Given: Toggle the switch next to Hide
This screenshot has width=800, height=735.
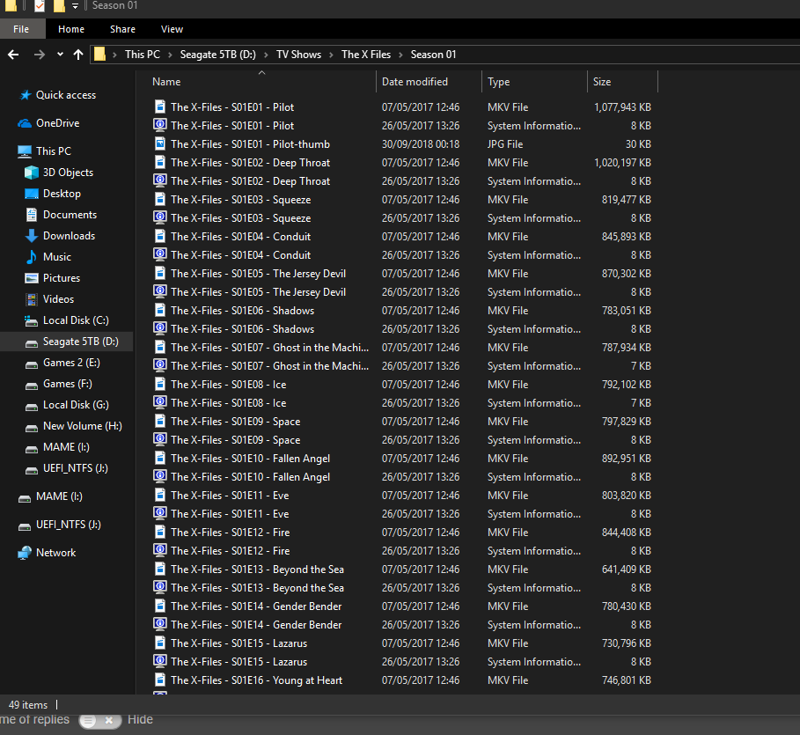Looking at the screenshot, I should 100,720.
